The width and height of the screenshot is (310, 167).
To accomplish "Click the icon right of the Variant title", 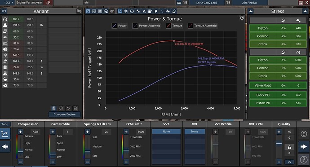I will click(79, 11).
